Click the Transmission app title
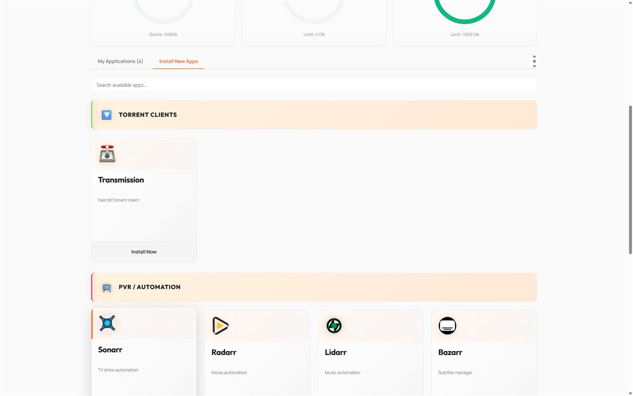The image size is (633, 396). tap(121, 180)
